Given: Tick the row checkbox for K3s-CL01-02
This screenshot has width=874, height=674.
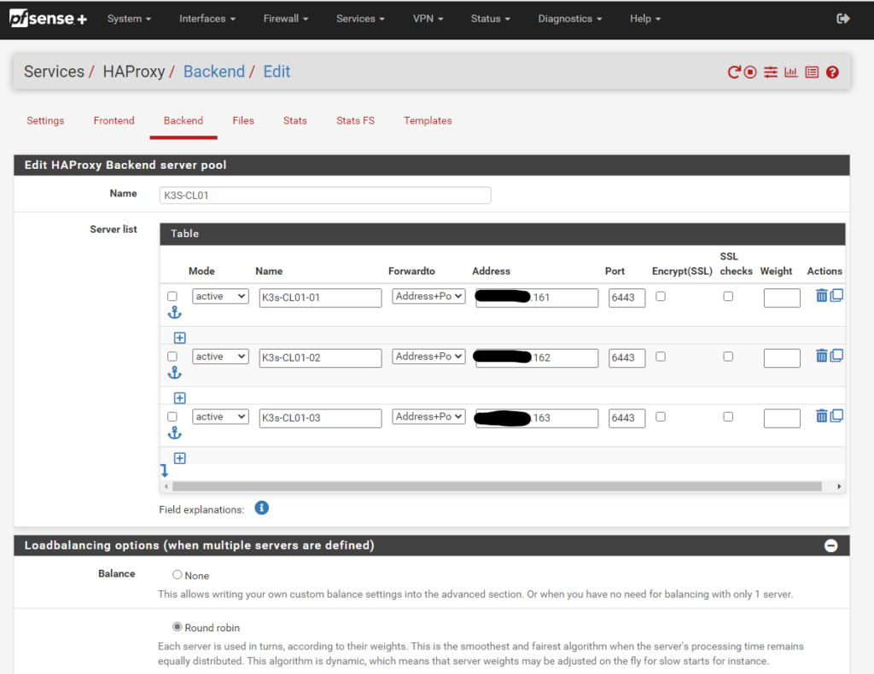Looking at the screenshot, I should coord(172,357).
